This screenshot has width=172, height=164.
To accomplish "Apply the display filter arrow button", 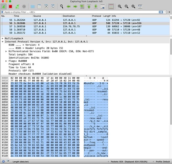I will [161, 12].
